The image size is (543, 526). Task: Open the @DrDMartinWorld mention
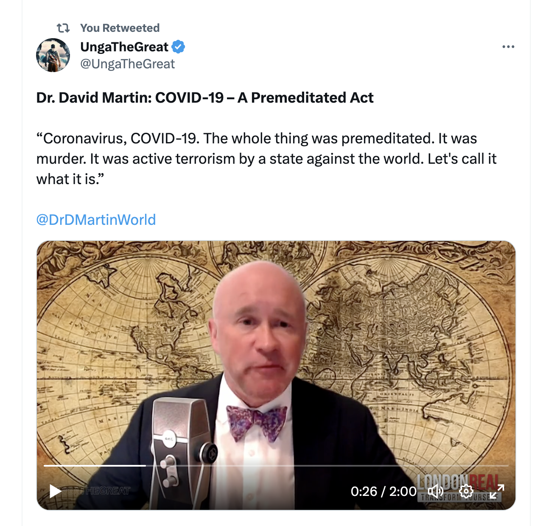coord(96,220)
